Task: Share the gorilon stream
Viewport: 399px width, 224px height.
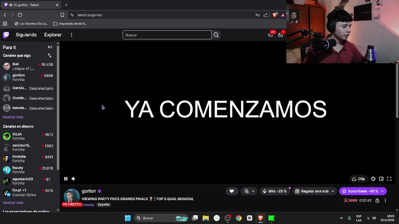Action: point(377,200)
